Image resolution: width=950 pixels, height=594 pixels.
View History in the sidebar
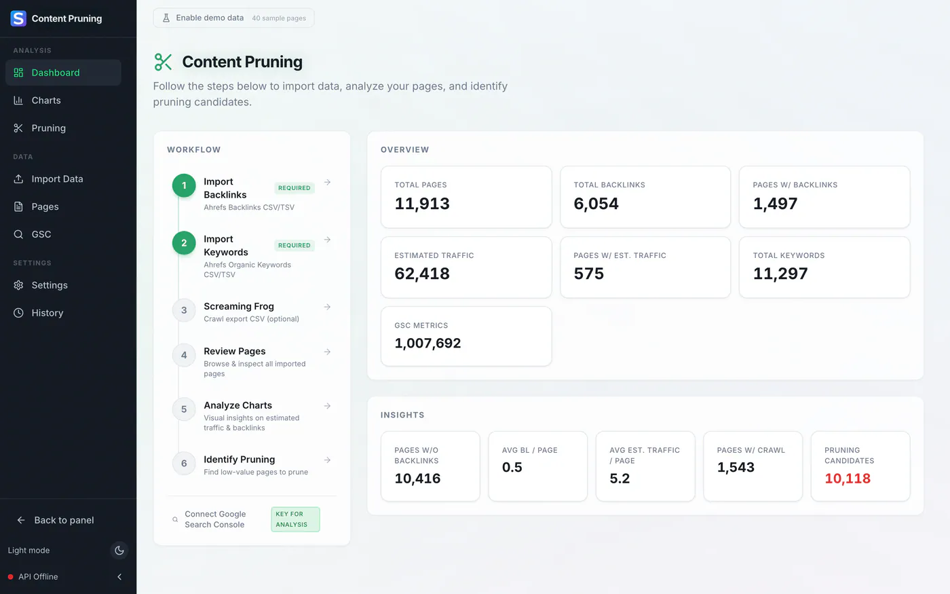63,313
